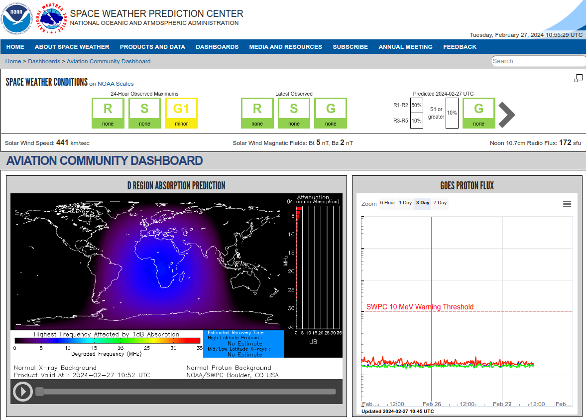Image resolution: width=586 pixels, height=420 pixels.
Task: Open the PRODUCTS AND DATA menu
Action: [152, 47]
